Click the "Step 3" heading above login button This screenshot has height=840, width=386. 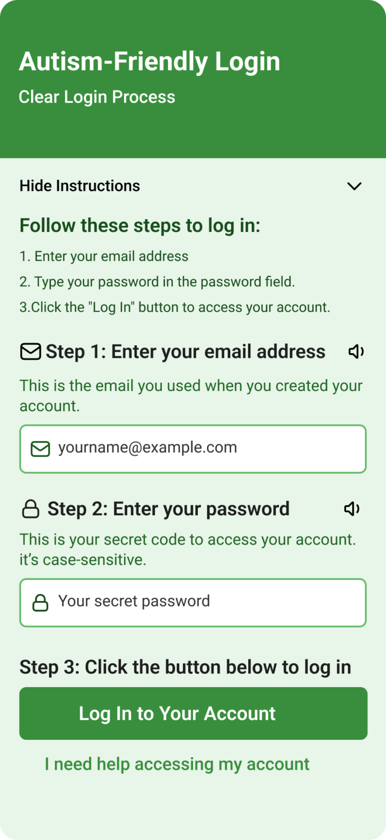(185, 667)
